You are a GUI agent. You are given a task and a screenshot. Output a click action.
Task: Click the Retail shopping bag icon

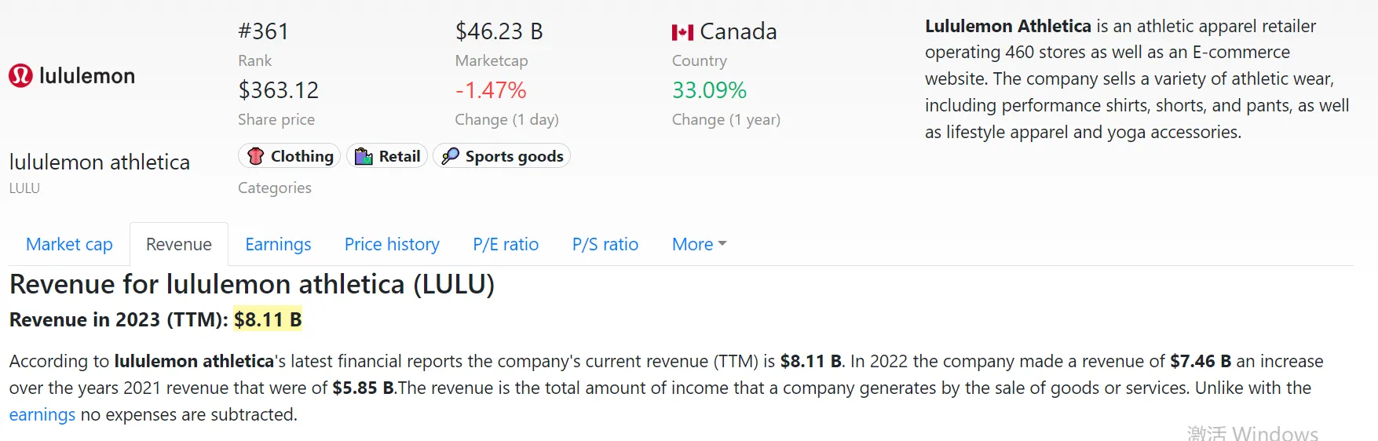point(364,156)
